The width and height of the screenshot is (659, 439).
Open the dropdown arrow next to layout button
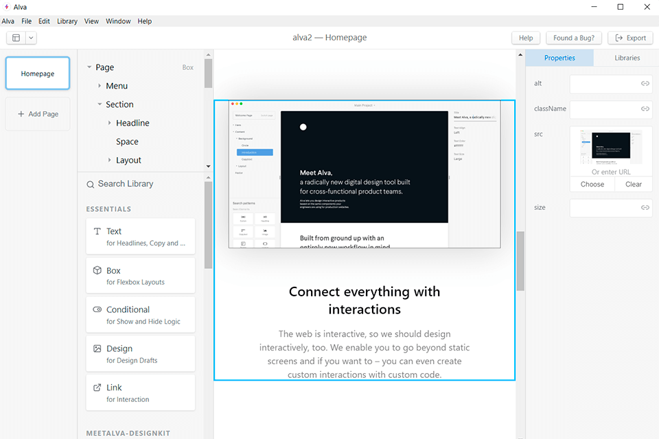30,38
